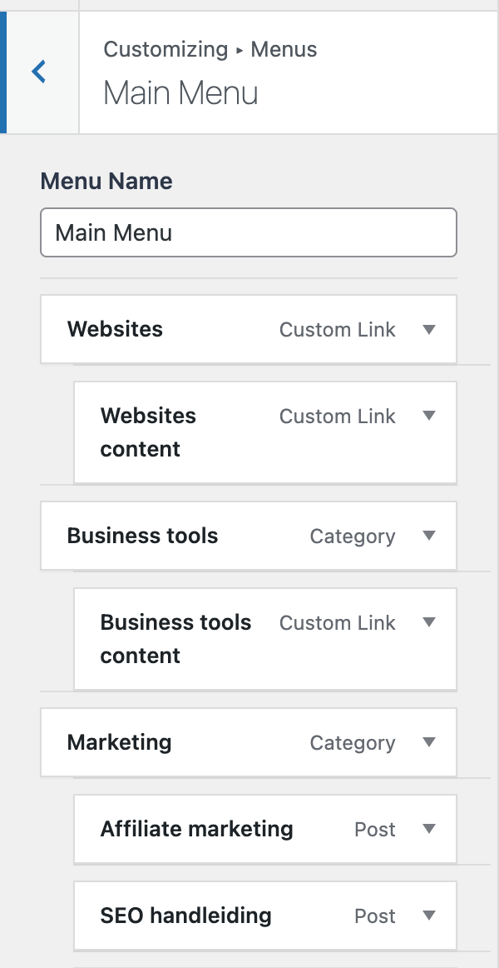
Task: Click the Websites menu item label
Action: [115, 329]
